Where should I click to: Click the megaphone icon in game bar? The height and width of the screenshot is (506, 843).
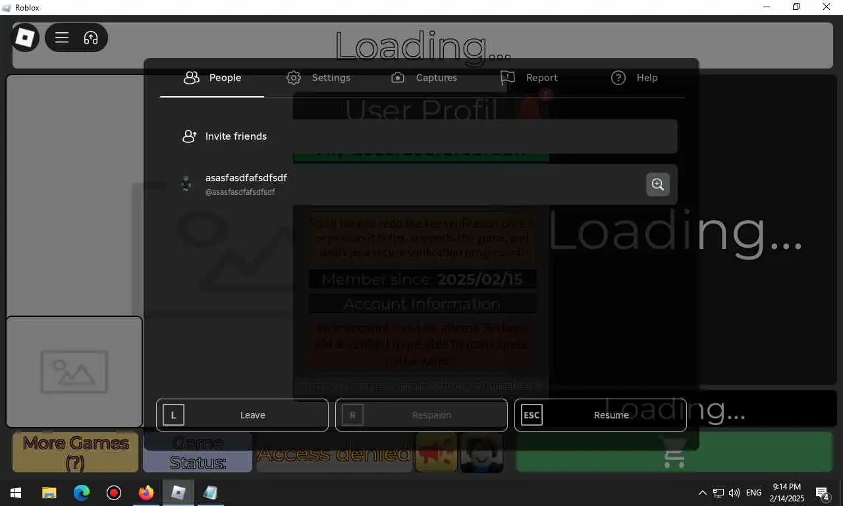click(x=436, y=453)
